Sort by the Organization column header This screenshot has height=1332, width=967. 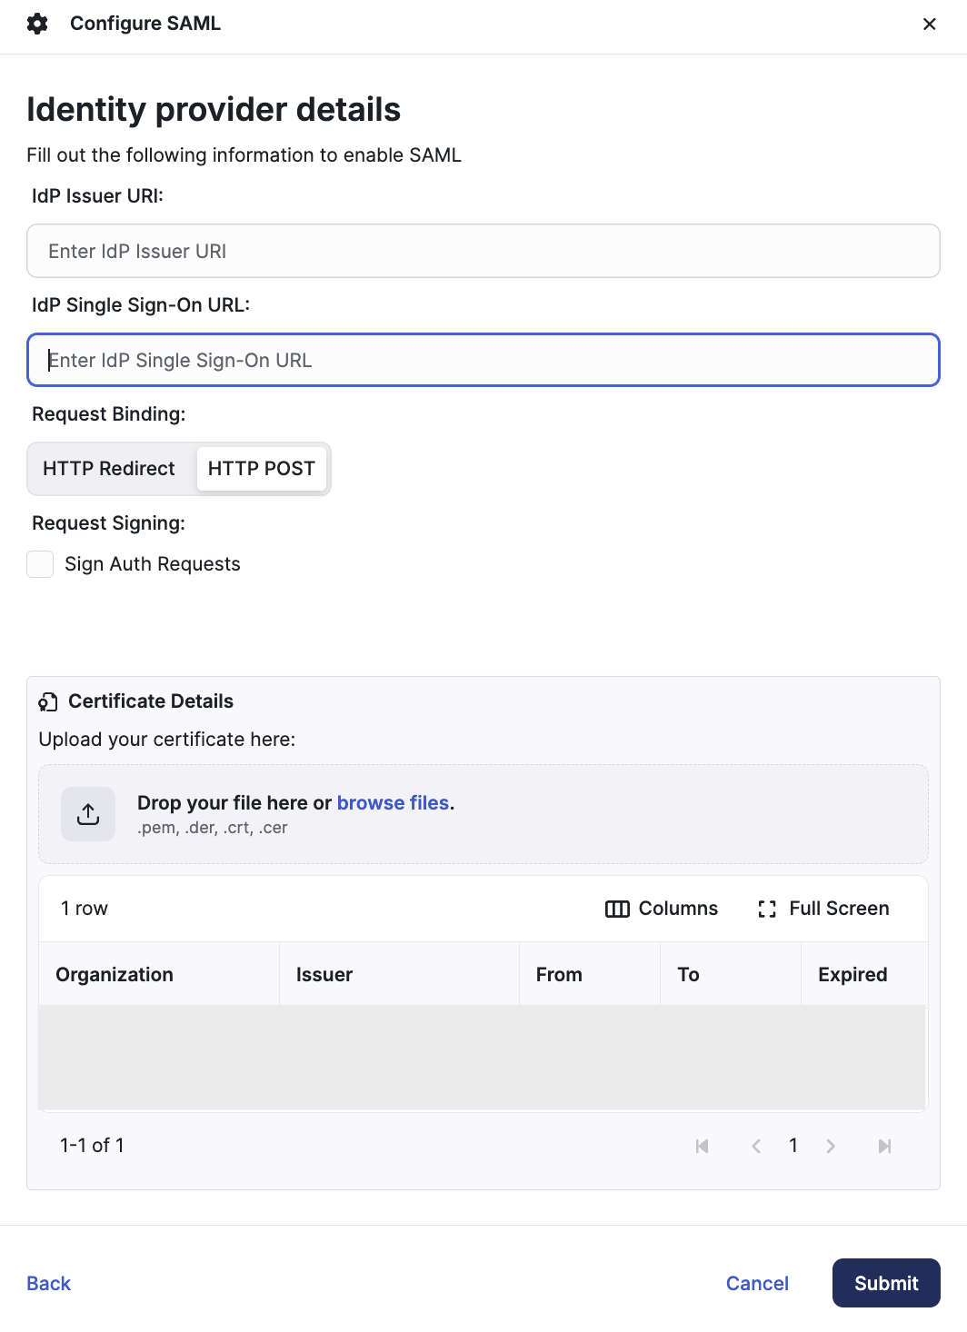click(x=115, y=974)
